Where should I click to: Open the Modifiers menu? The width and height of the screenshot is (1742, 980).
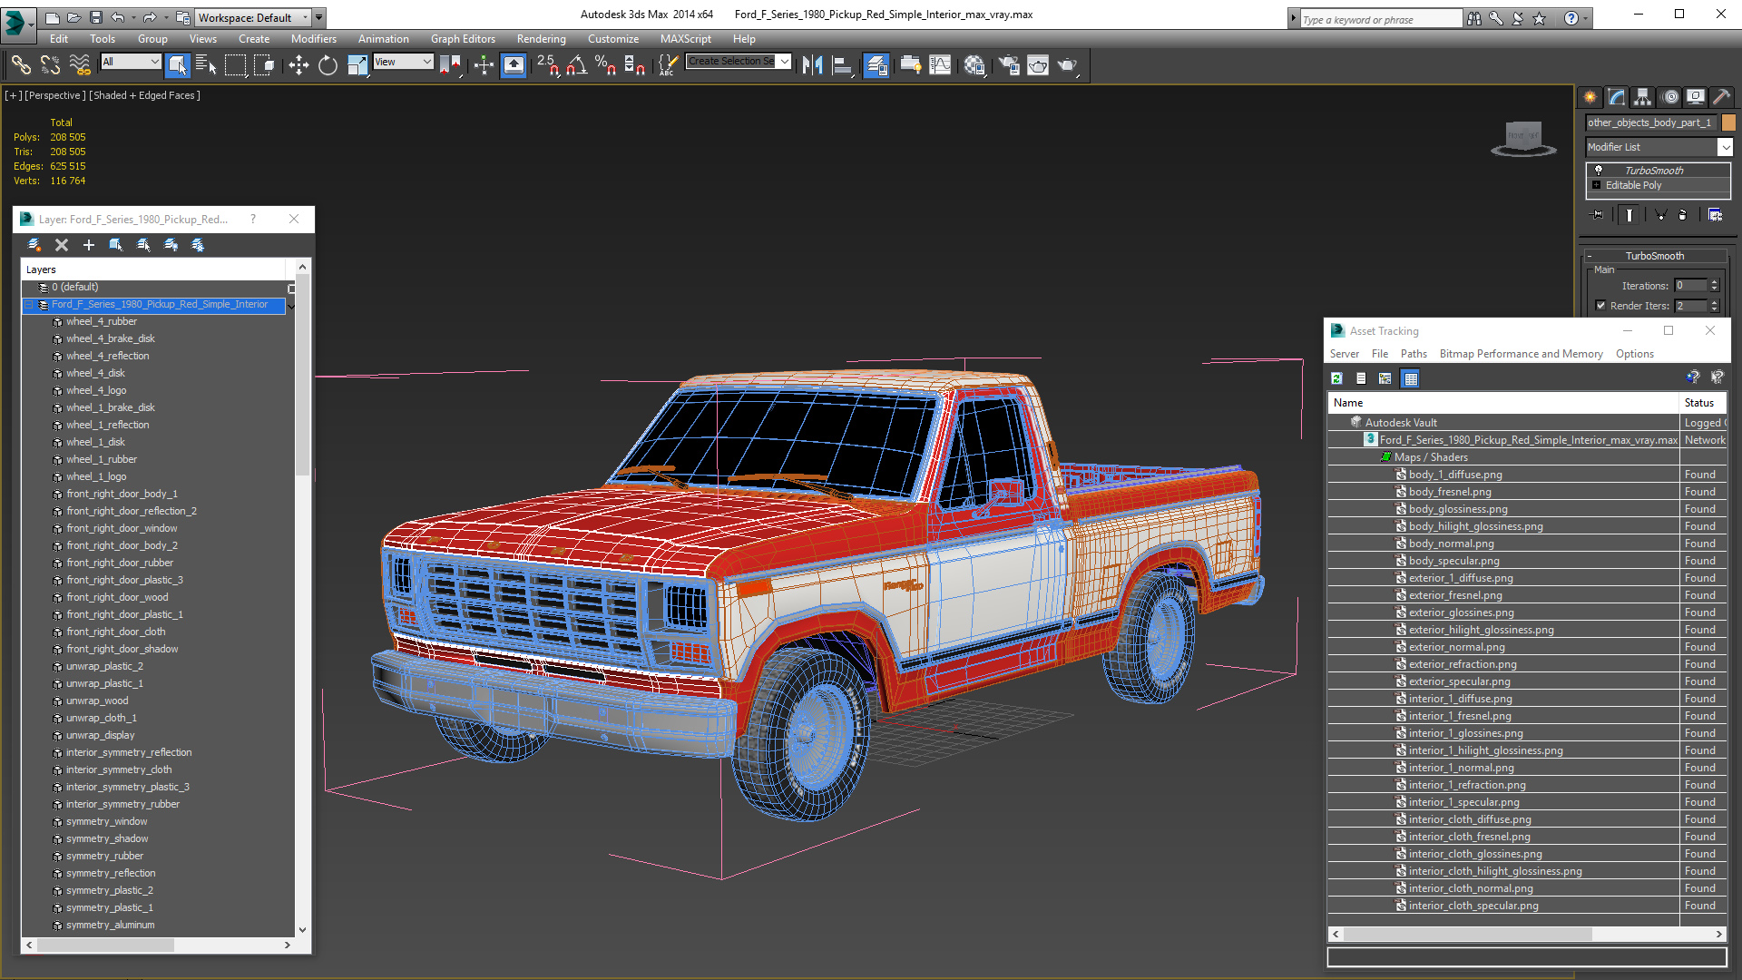(314, 39)
